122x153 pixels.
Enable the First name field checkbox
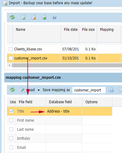pos(11,120)
